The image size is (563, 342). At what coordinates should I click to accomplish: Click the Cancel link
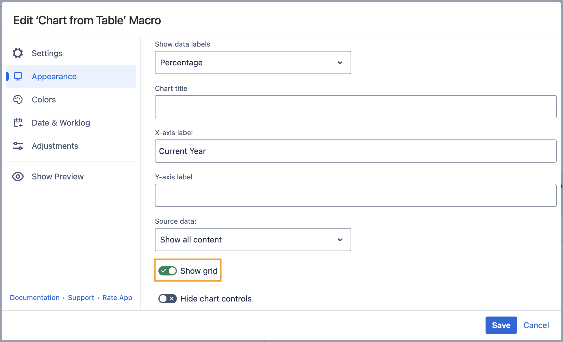tap(536, 325)
